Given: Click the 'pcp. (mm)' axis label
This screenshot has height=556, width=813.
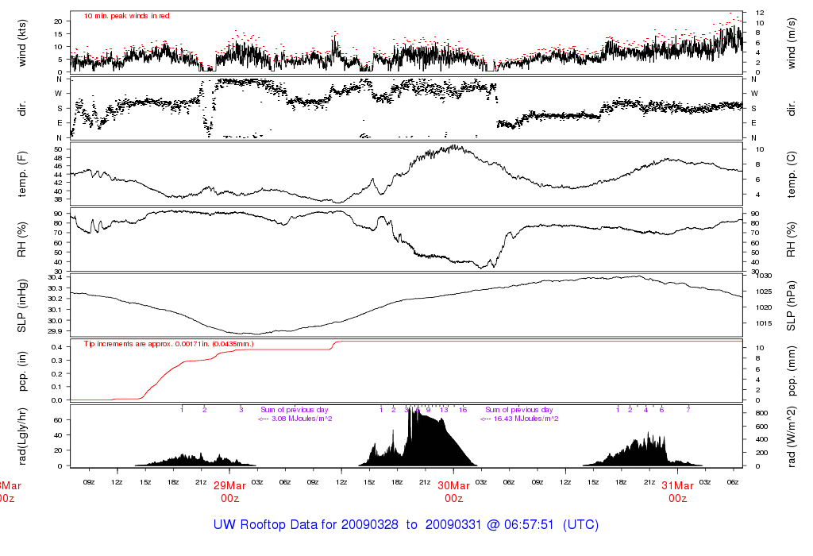Looking at the screenshot, I should [791, 372].
